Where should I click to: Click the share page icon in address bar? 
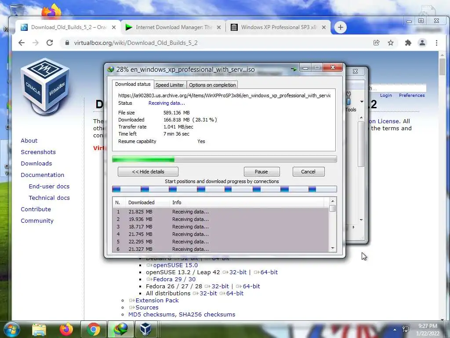376,43
